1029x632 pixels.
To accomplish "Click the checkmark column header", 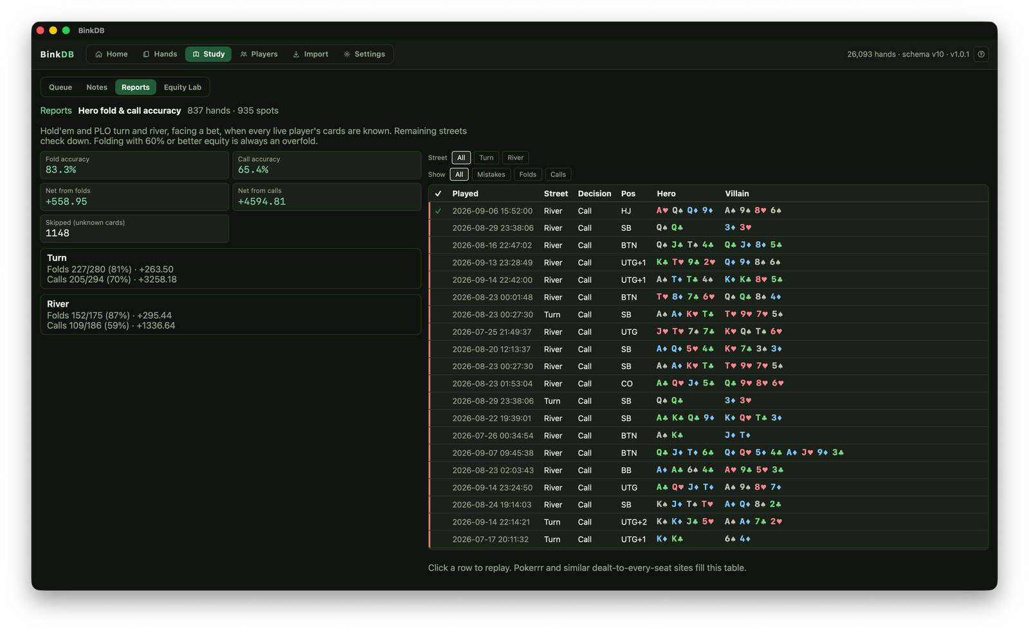I will pos(439,194).
